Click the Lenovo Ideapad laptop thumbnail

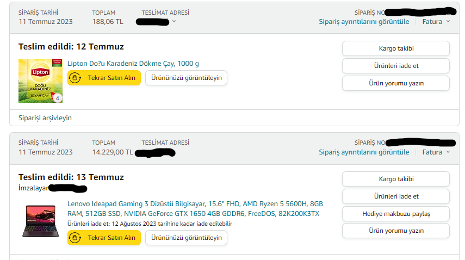click(x=39, y=221)
